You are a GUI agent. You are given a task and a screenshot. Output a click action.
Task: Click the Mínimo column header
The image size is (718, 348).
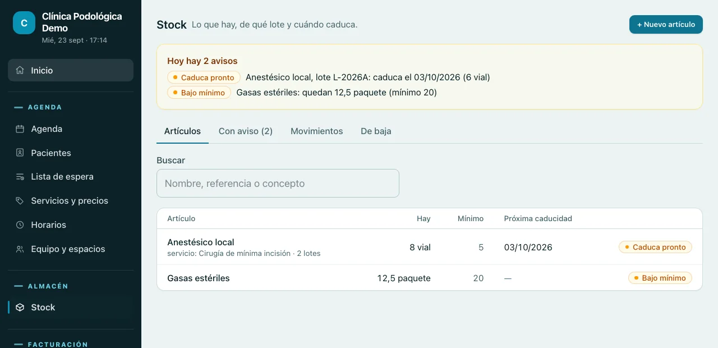point(470,219)
